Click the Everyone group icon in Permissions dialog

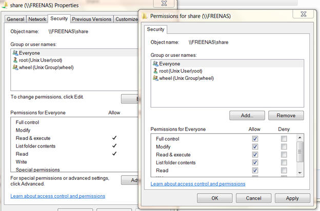tap(155, 64)
